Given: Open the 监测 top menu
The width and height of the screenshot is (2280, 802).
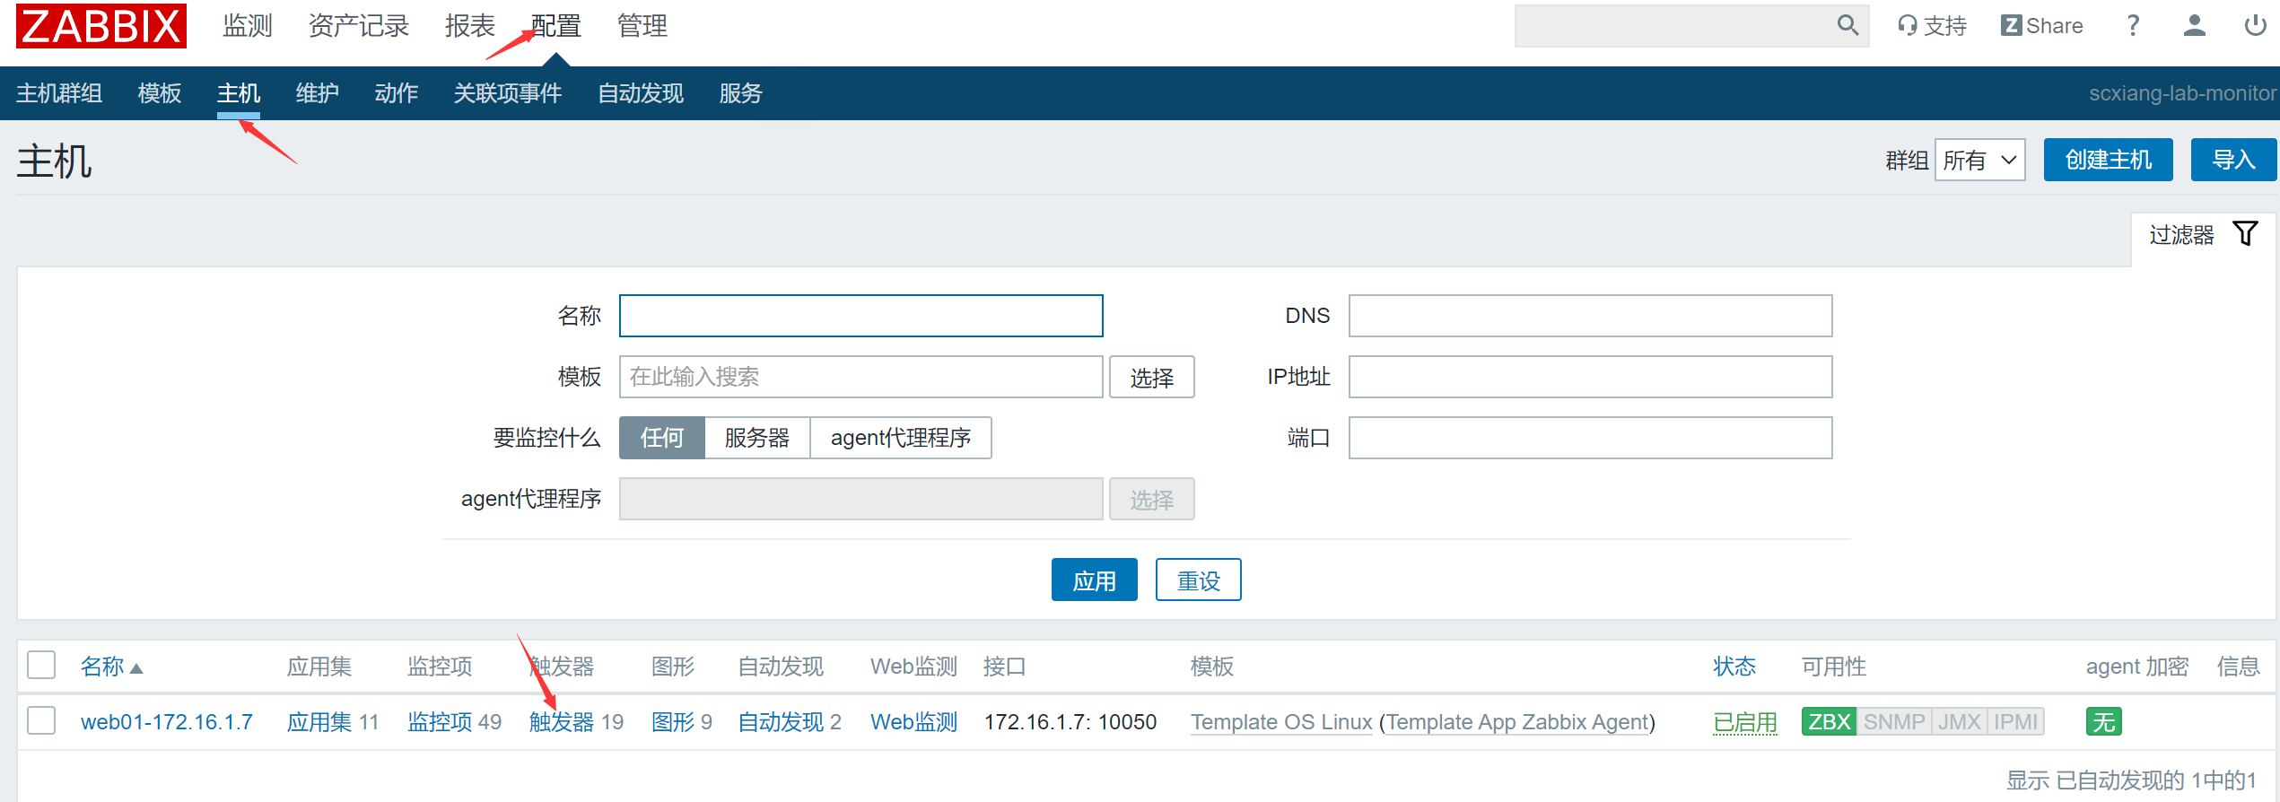Looking at the screenshot, I should point(248,26).
